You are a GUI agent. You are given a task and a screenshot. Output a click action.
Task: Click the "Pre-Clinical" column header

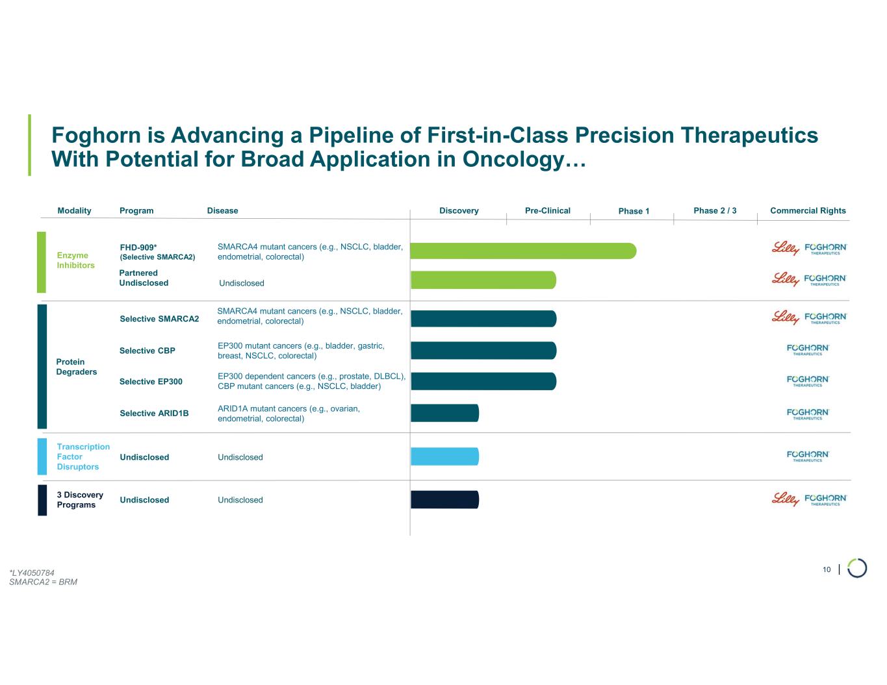point(547,210)
